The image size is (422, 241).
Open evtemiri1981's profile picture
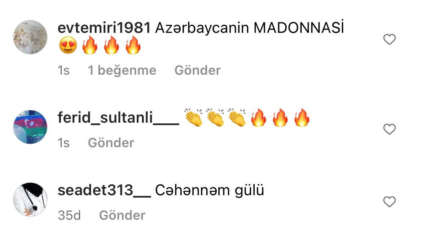[x=30, y=37]
